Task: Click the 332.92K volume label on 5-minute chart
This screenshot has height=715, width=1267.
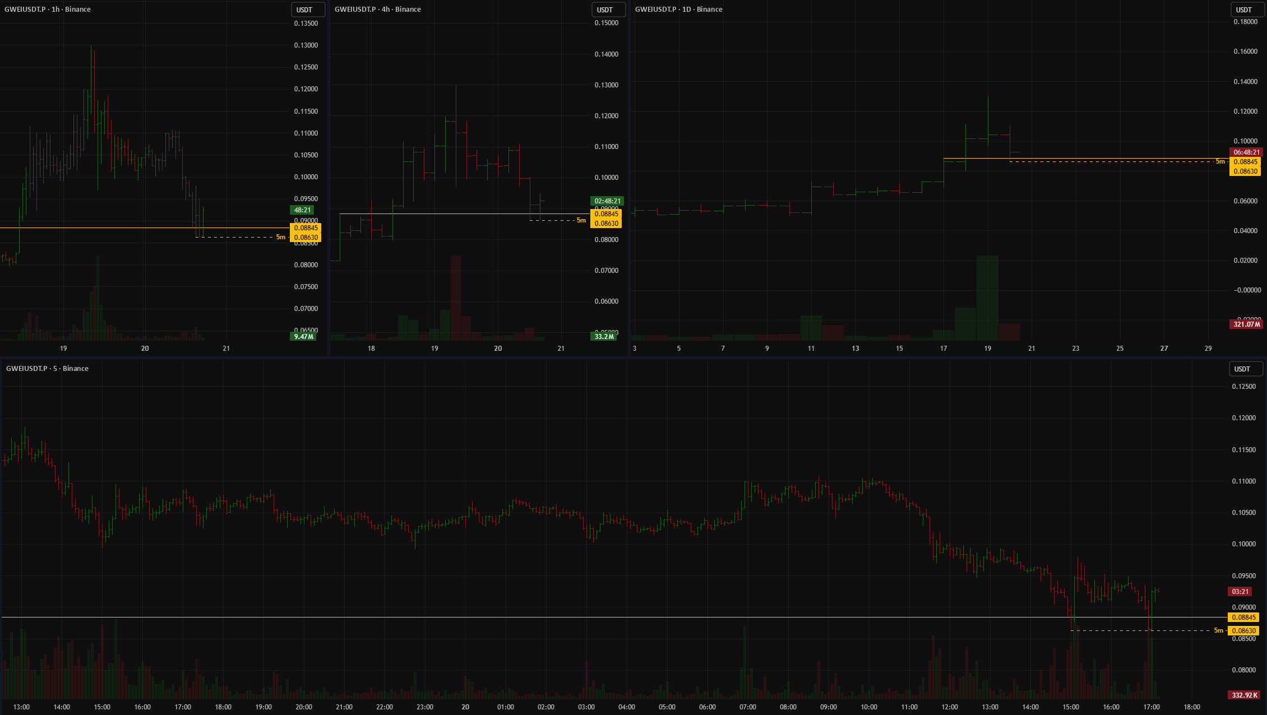Action: pos(1245,695)
